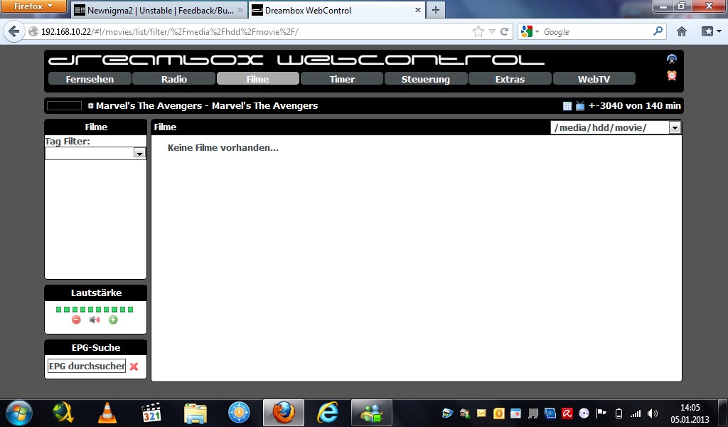Clear the EPG search with red X
728x427 pixels.
[134, 367]
